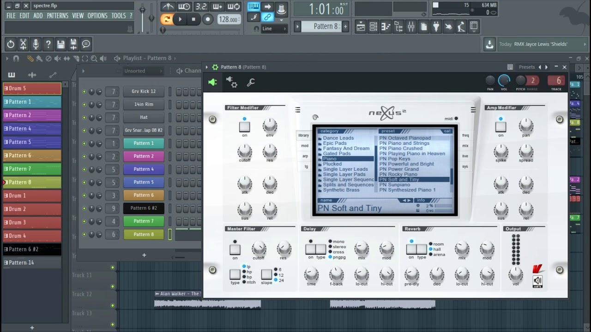
Task: Open the TOOLS menu
Action: [x=119, y=16]
